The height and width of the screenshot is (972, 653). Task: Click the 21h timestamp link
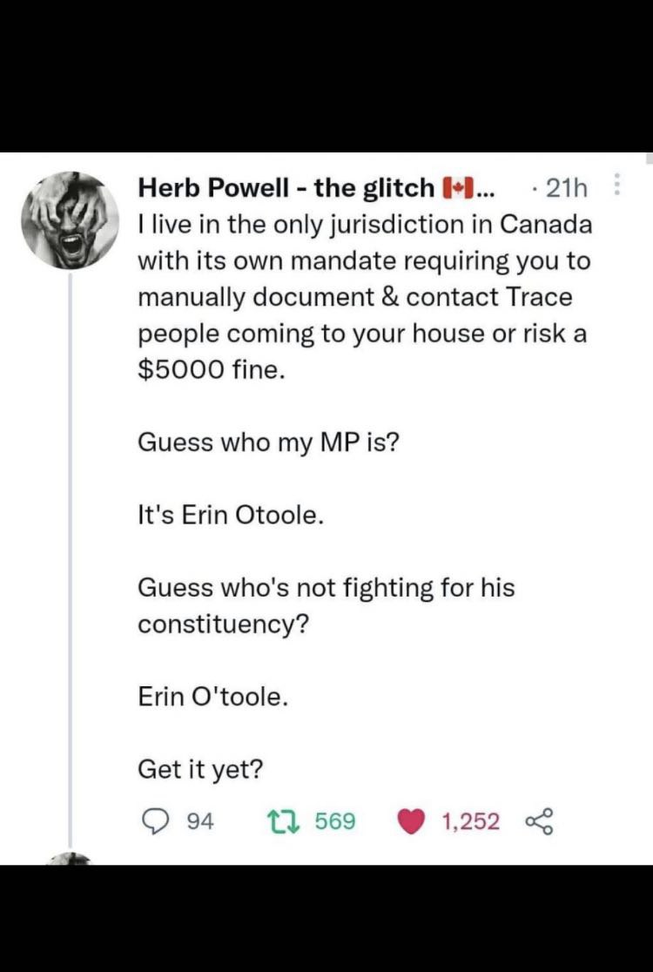pyautogui.click(x=566, y=187)
